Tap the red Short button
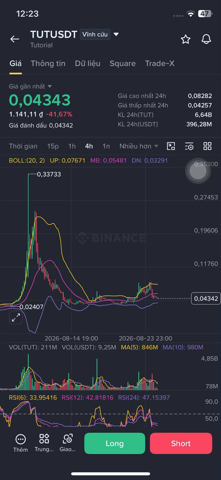Viewport: 221px width, 480px height. pyautogui.click(x=181, y=443)
